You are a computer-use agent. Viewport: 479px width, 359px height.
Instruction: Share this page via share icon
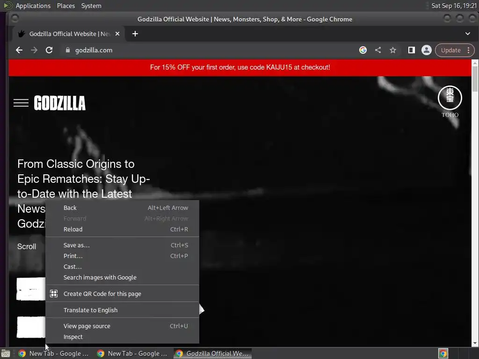coord(378,50)
